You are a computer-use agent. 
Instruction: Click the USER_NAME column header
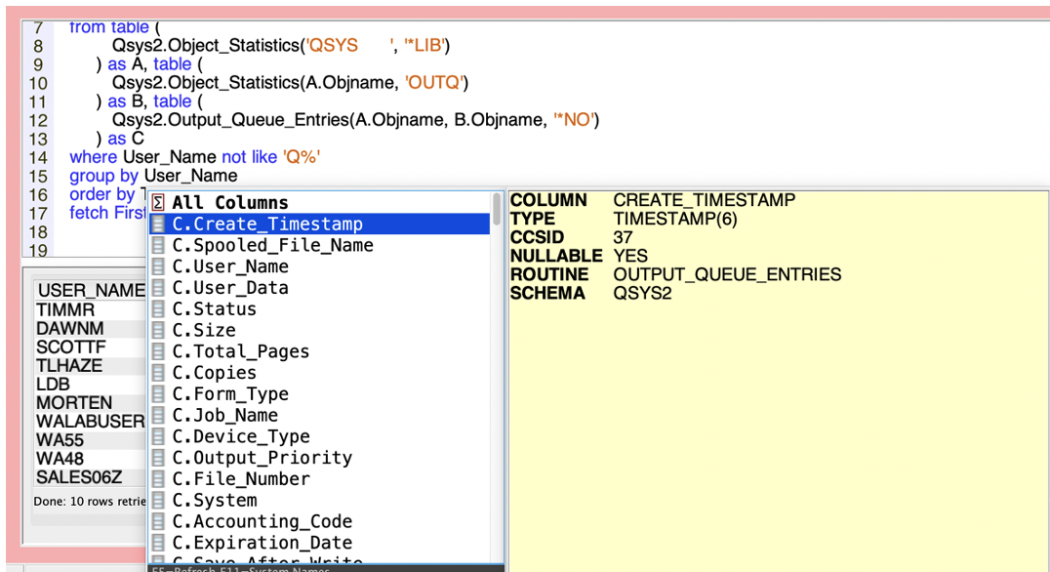pos(90,290)
